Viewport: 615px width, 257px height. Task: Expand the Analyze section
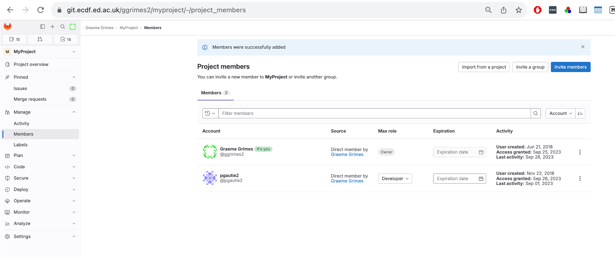click(74, 224)
